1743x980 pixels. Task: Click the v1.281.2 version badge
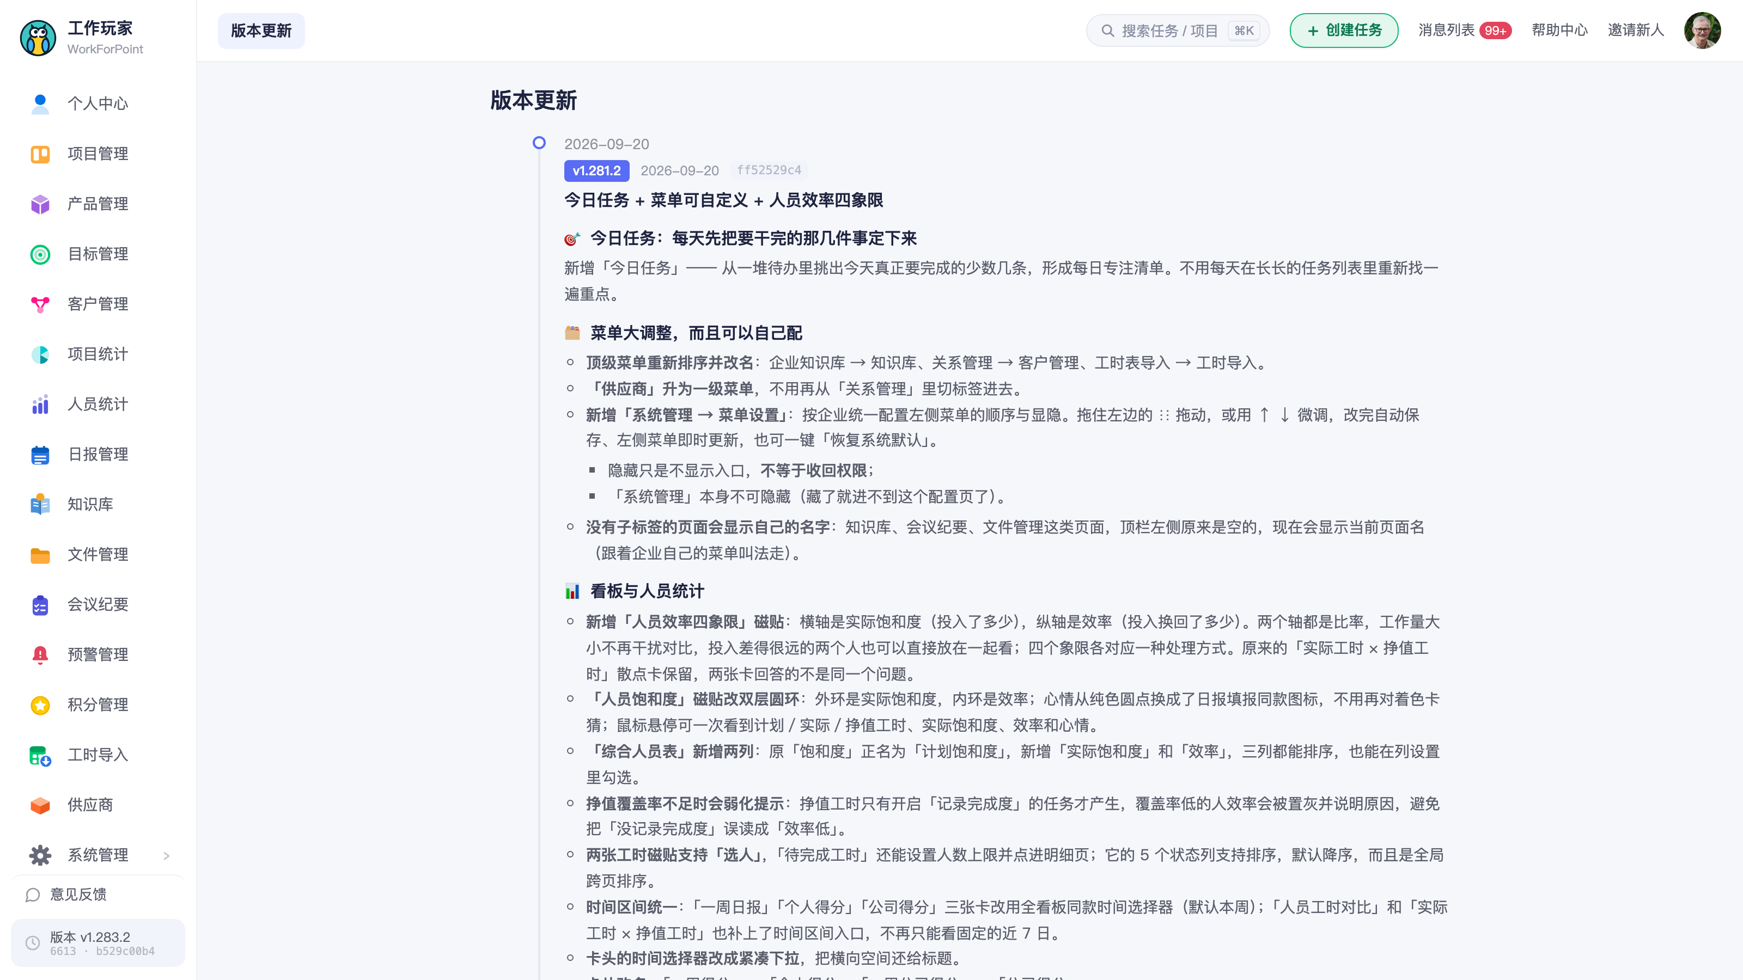point(596,170)
